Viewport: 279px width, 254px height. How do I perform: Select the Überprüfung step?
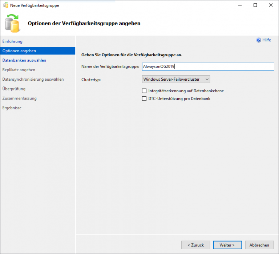pos(14,89)
